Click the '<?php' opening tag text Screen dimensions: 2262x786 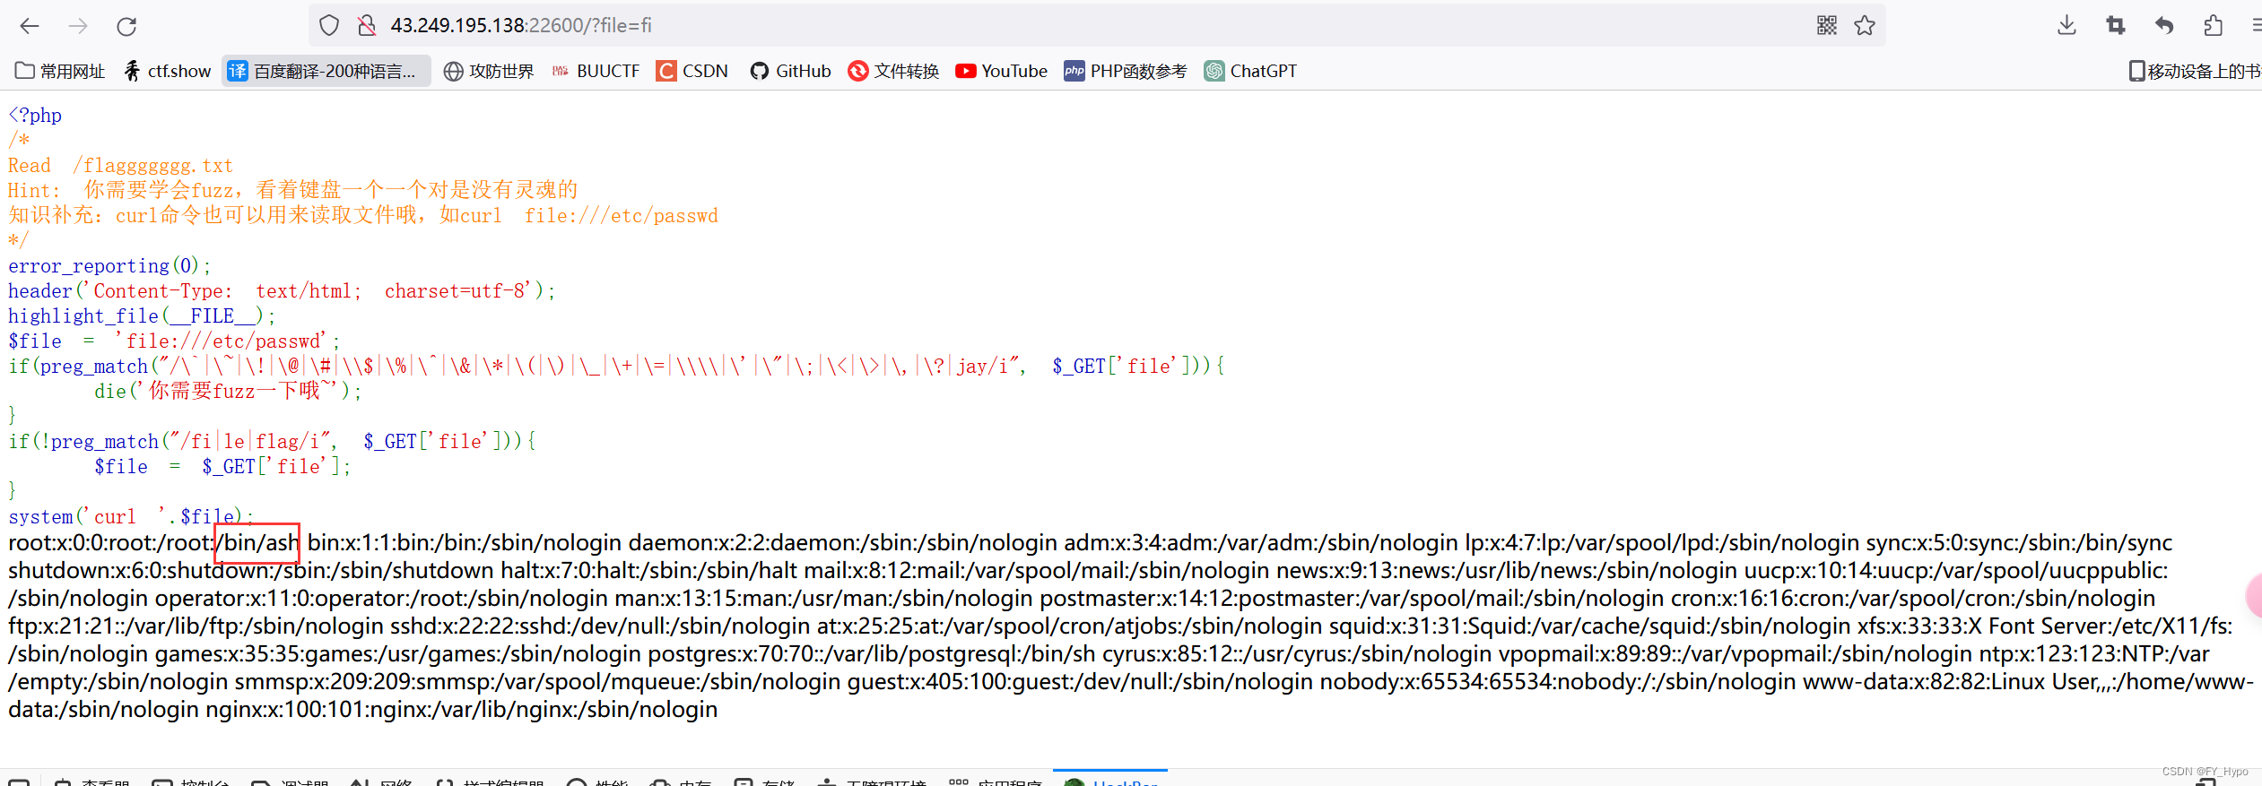(35, 115)
